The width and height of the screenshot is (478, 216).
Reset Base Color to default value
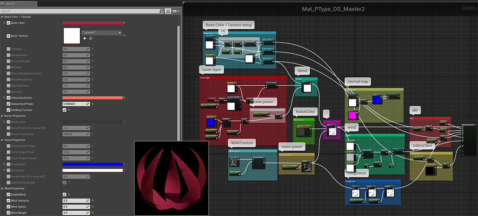coord(125,23)
